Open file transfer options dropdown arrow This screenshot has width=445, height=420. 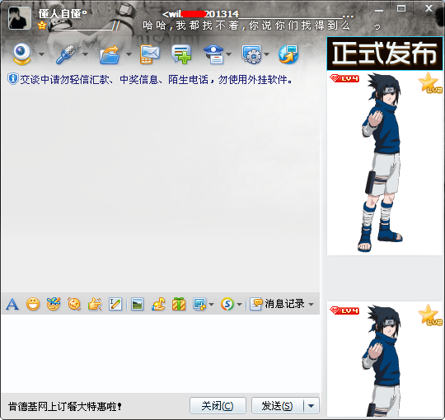click(129, 54)
